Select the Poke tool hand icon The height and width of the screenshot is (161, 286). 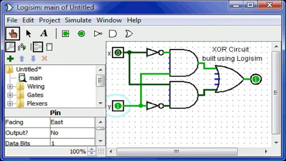click(x=13, y=34)
